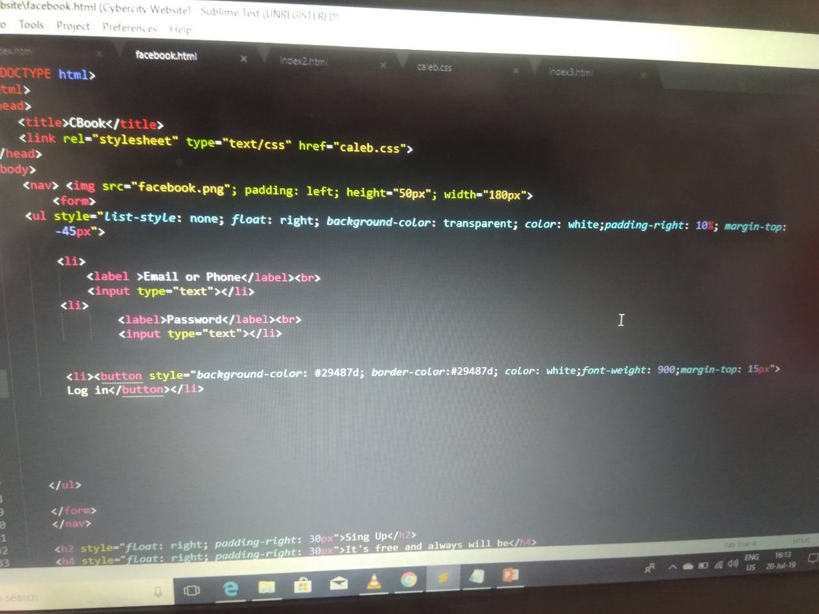This screenshot has height=614, width=819.
Task: Open the volume control in the tray
Action: [734, 564]
